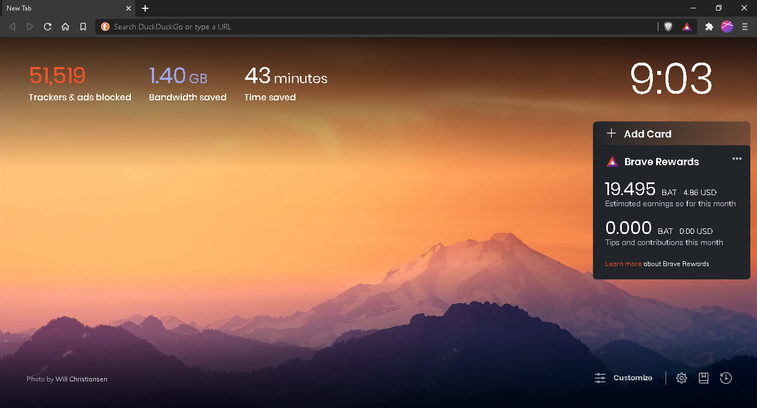Viewport: 757px width, 408px height.
Task: Click the DuckDuckGo icon in the address bar
Action: [105, 26]
